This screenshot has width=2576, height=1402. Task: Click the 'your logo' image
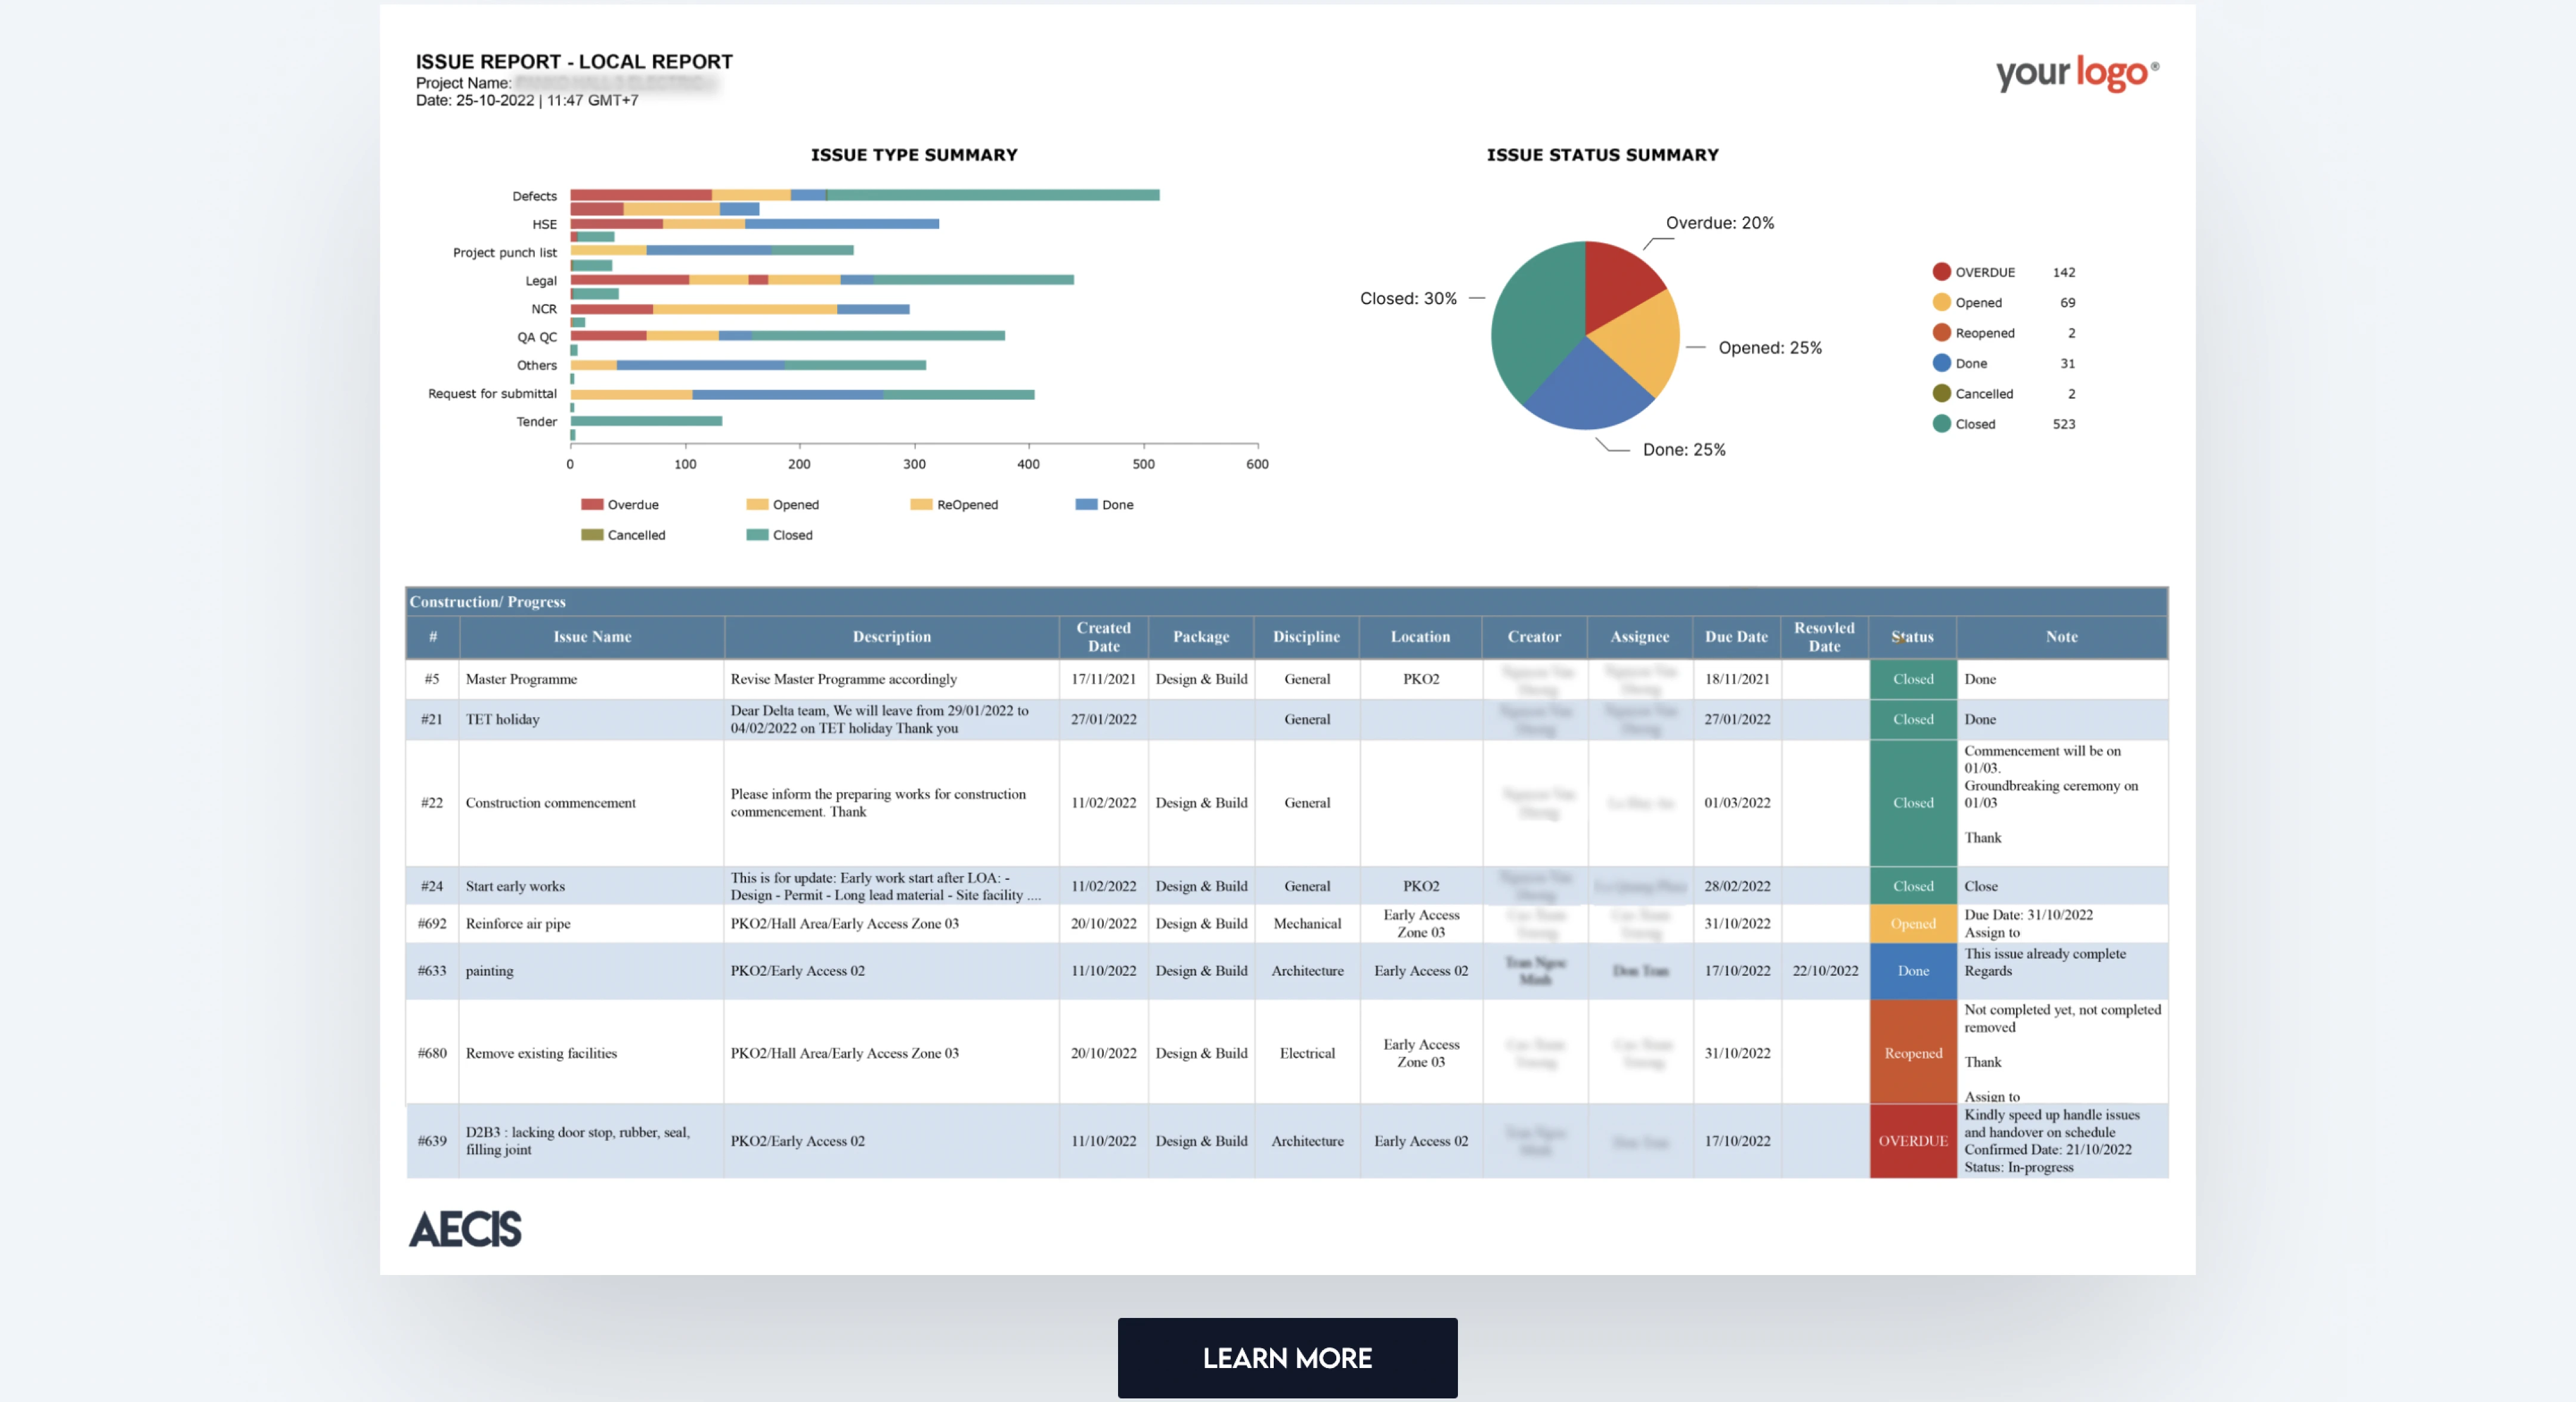tap(2077, 73)
